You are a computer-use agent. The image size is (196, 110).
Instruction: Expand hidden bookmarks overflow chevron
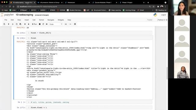point(153,10)
